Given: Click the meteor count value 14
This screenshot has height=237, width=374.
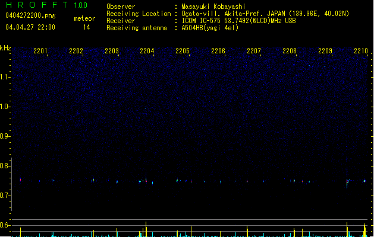Looking at the screenshot, I should [87, 27].
